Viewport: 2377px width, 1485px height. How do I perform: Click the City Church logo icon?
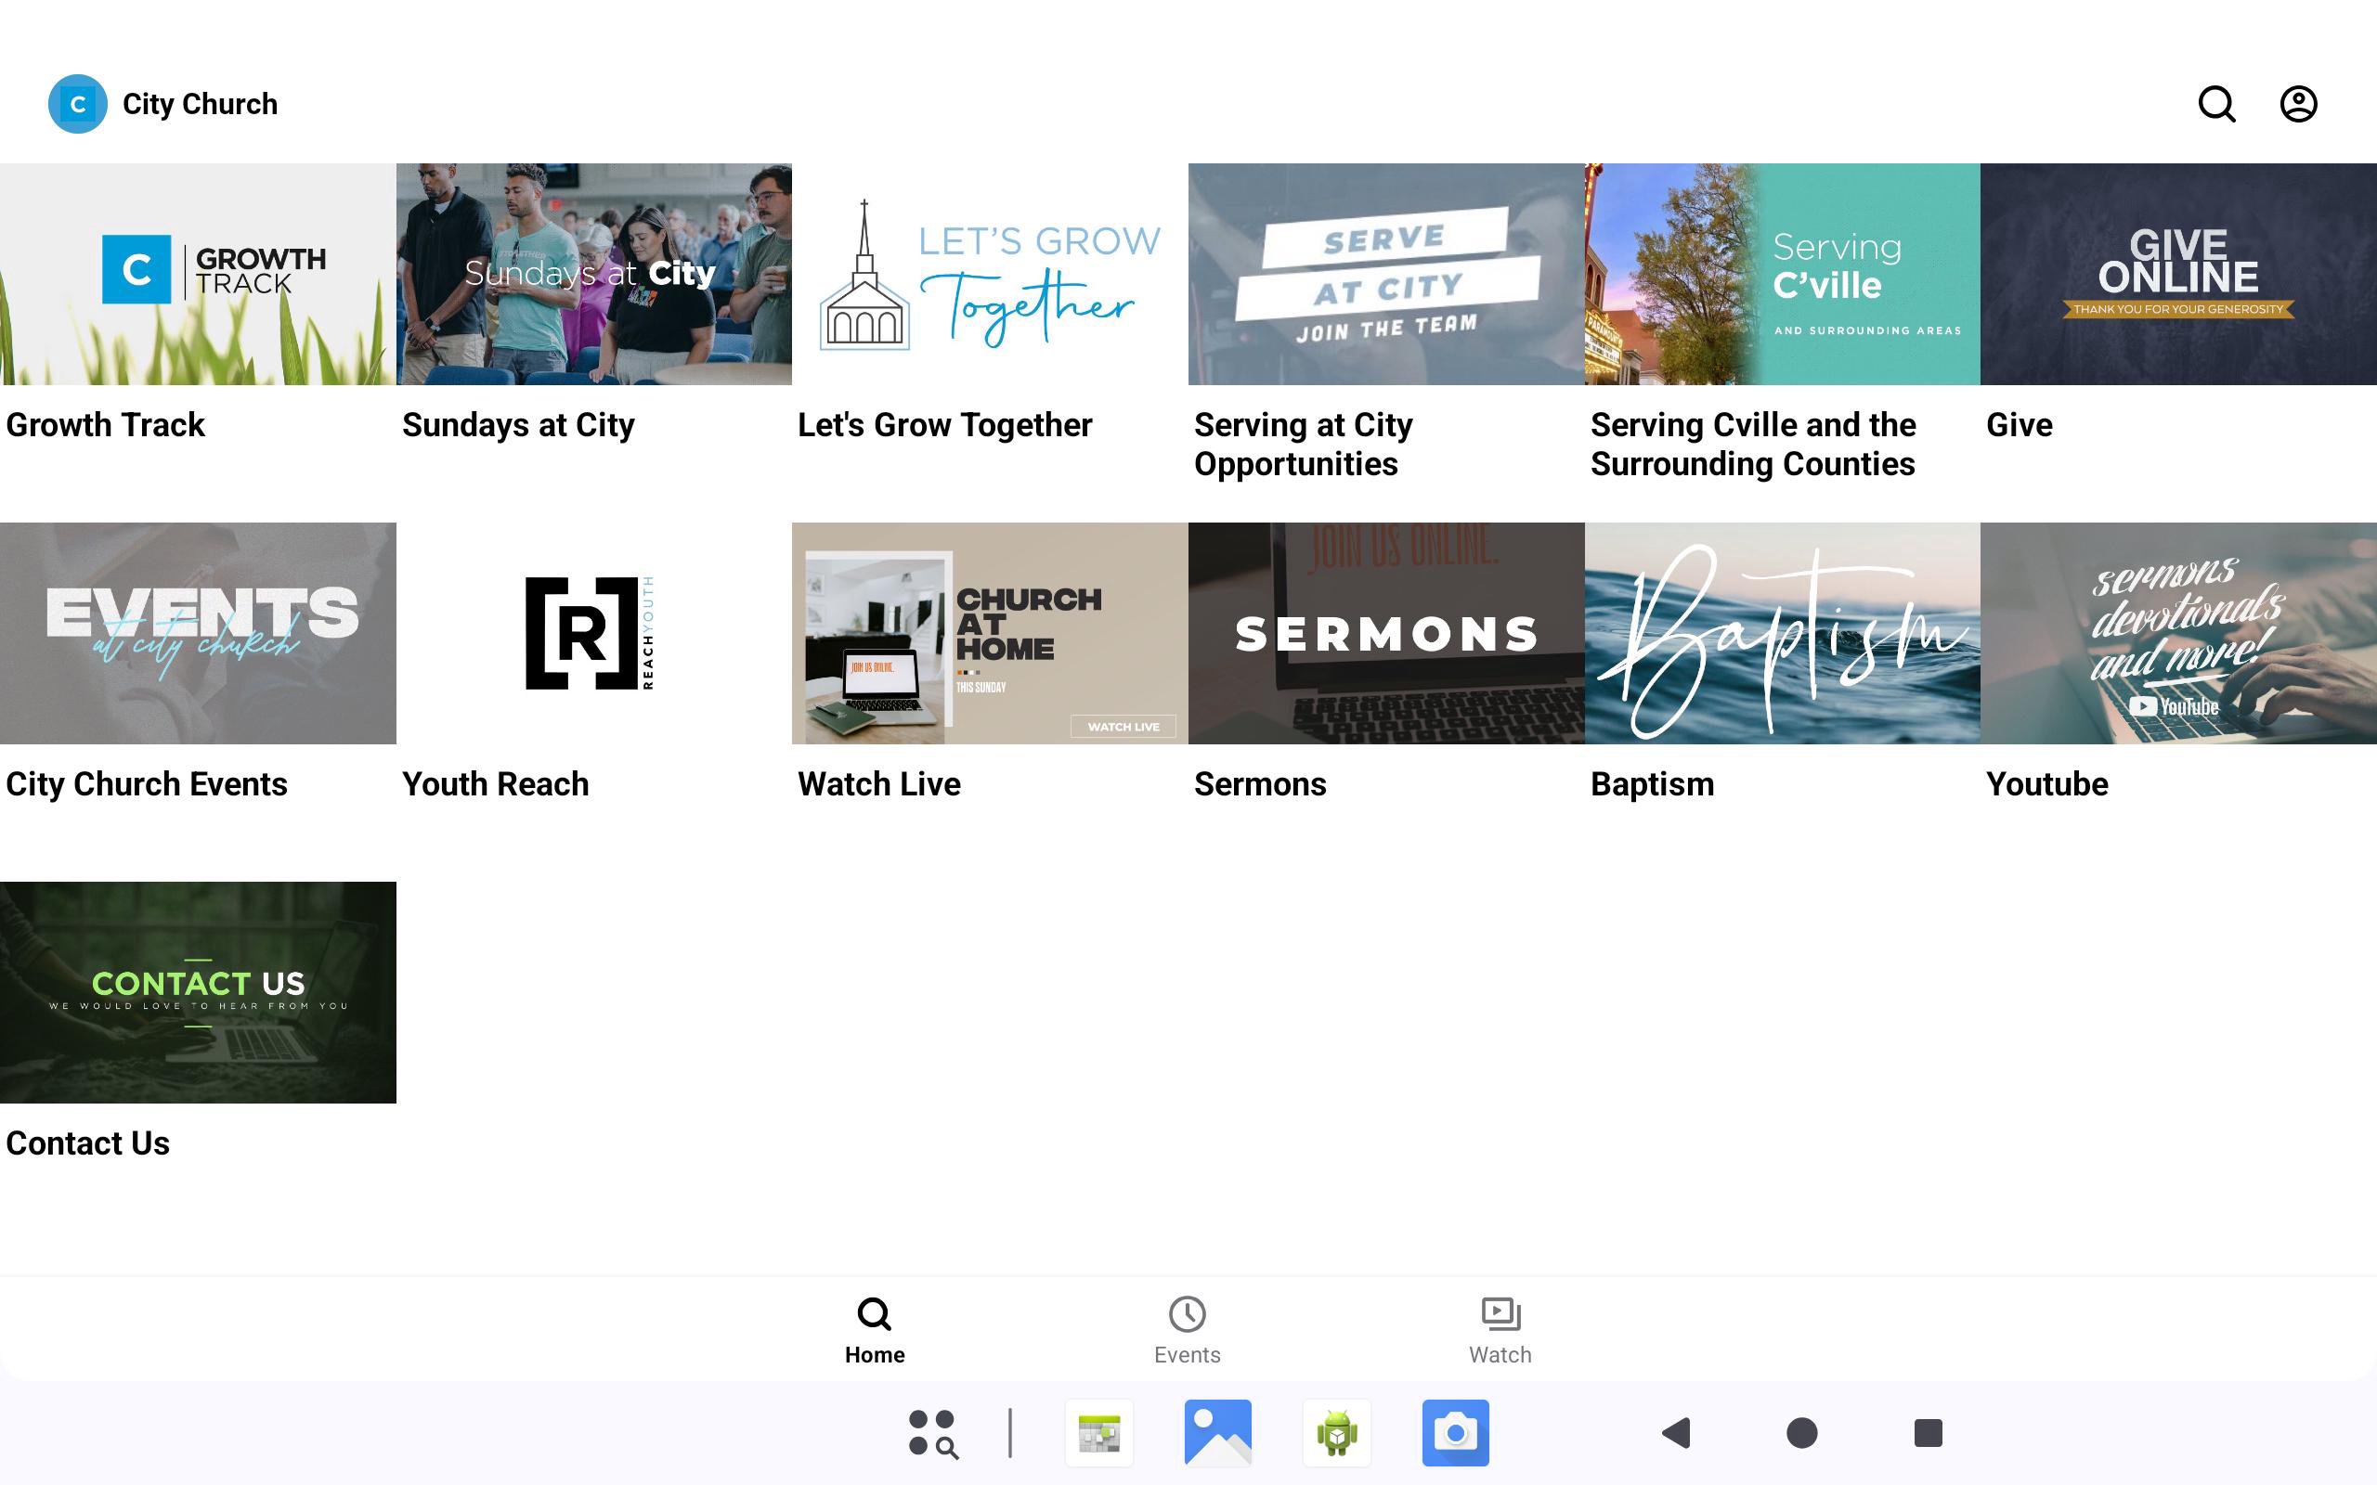point(78,104)
